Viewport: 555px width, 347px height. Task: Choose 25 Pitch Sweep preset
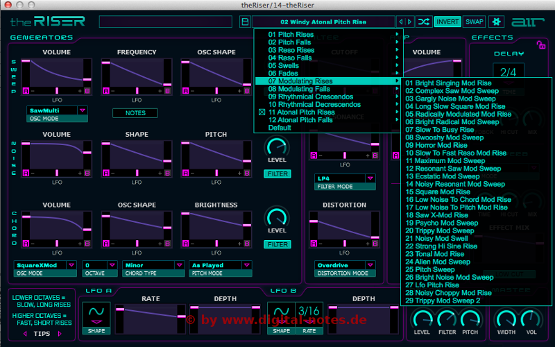coord(429,269)
